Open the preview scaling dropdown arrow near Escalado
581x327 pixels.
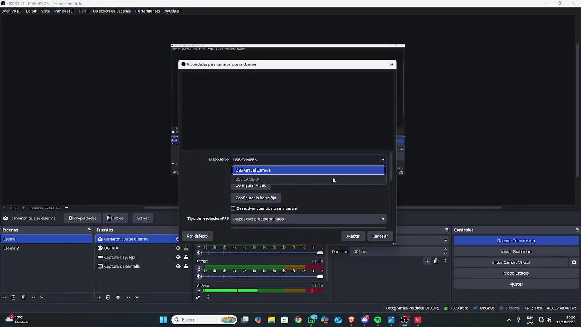click(x=66, y=208)
